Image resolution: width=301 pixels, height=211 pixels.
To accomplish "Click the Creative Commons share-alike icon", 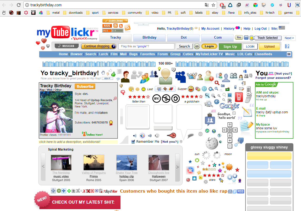I will (x=175, y=99).
